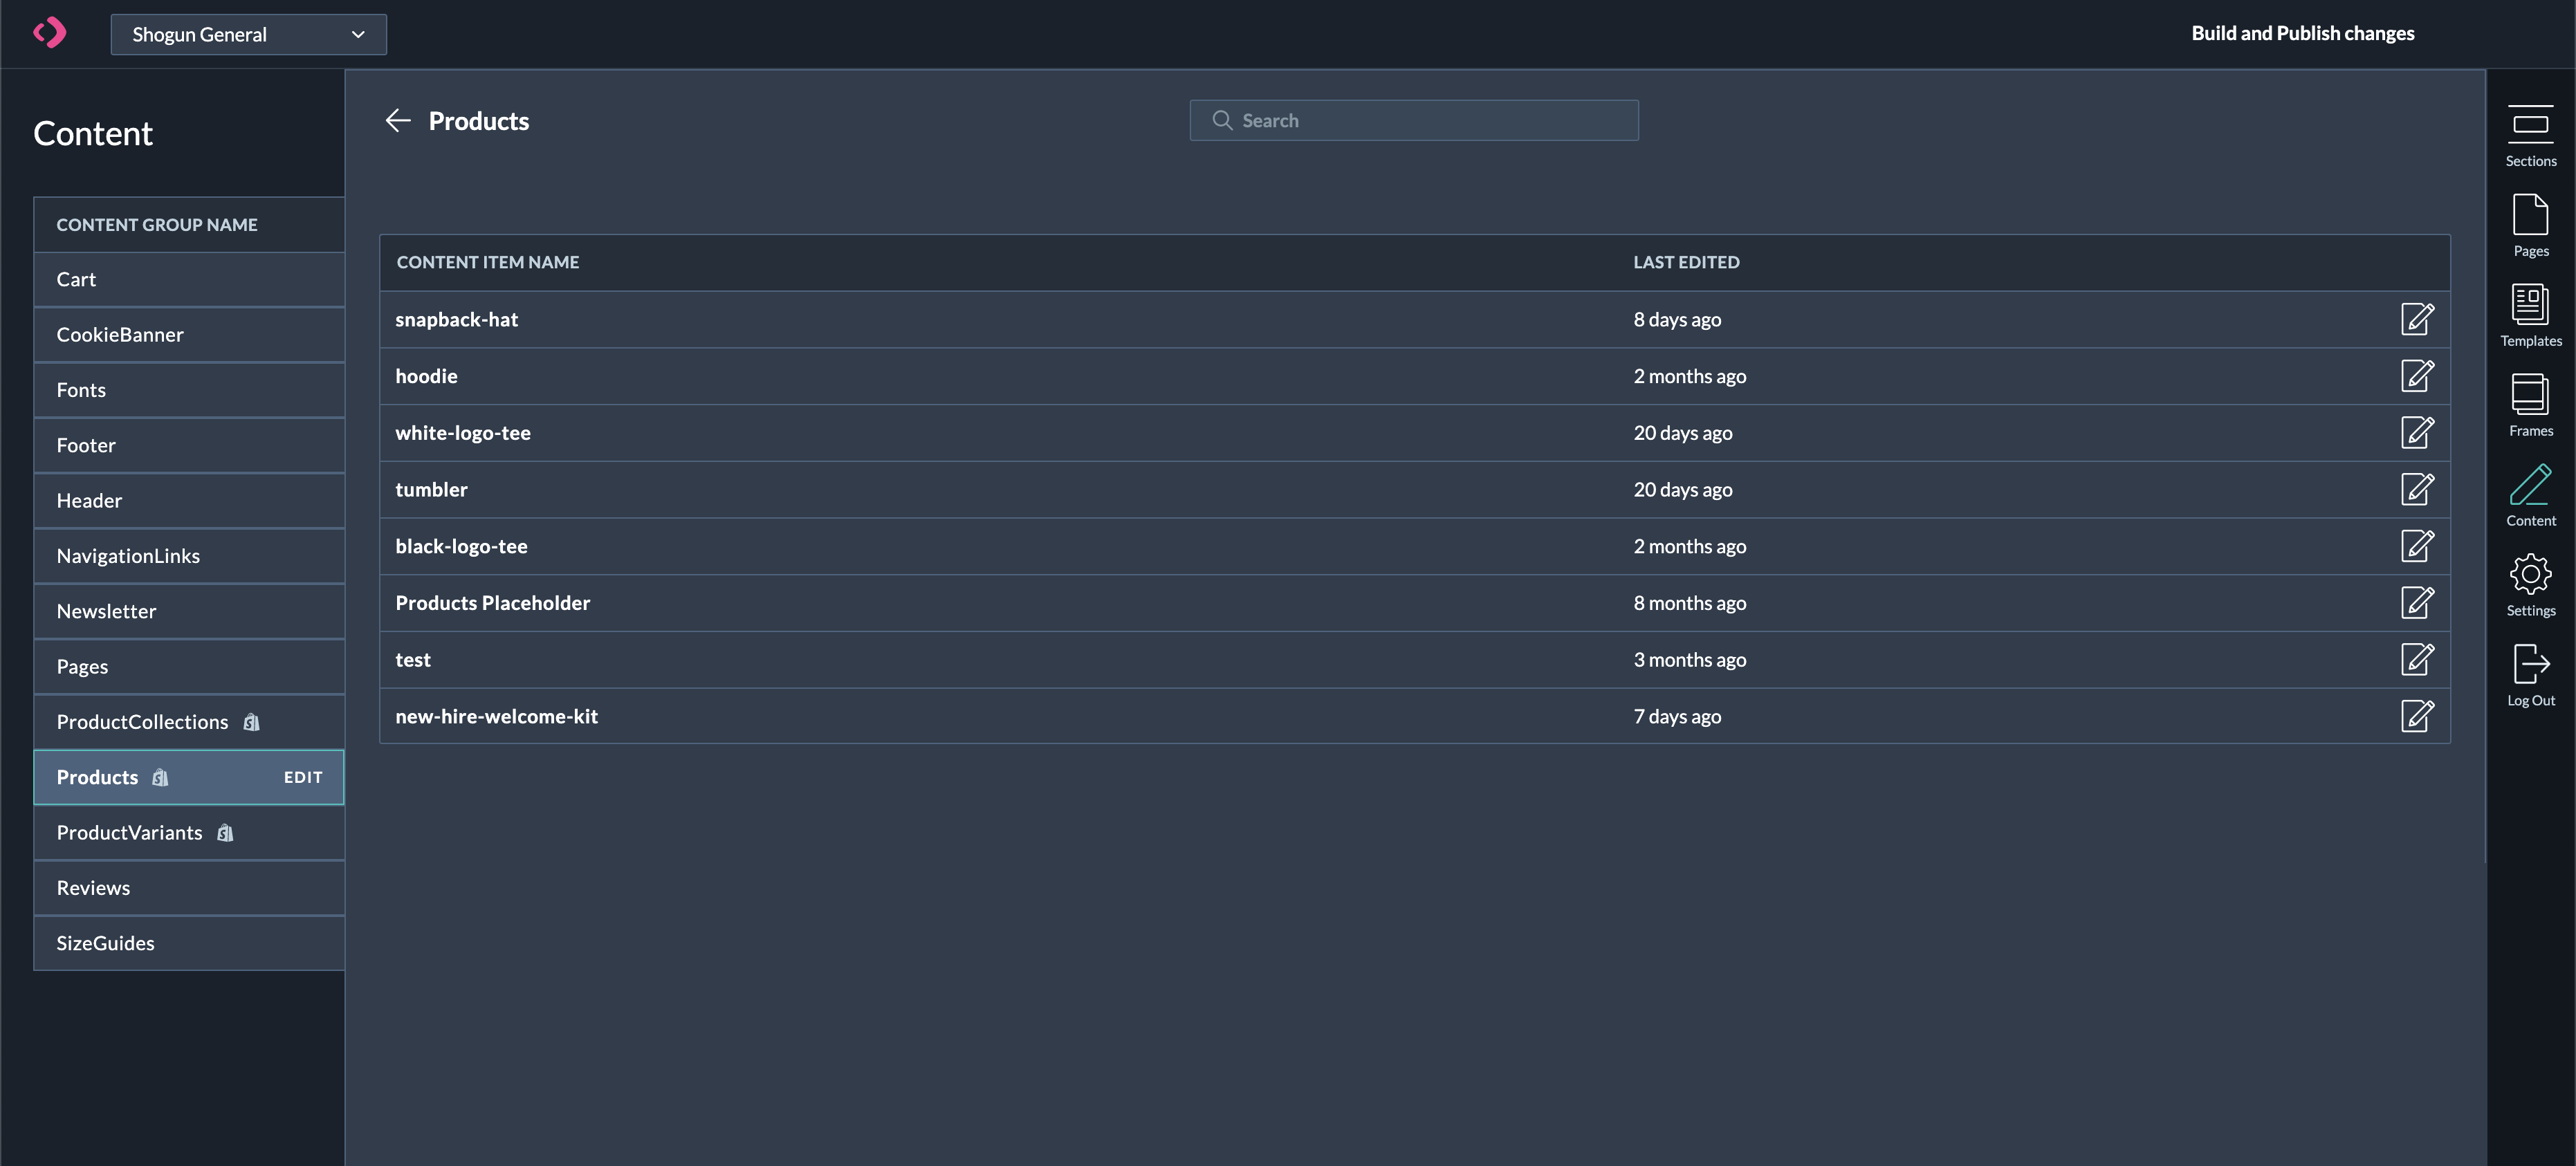The image size is (2576, 1166).
Task: Select the SizeGuides content group
Action: pos(105,943)
